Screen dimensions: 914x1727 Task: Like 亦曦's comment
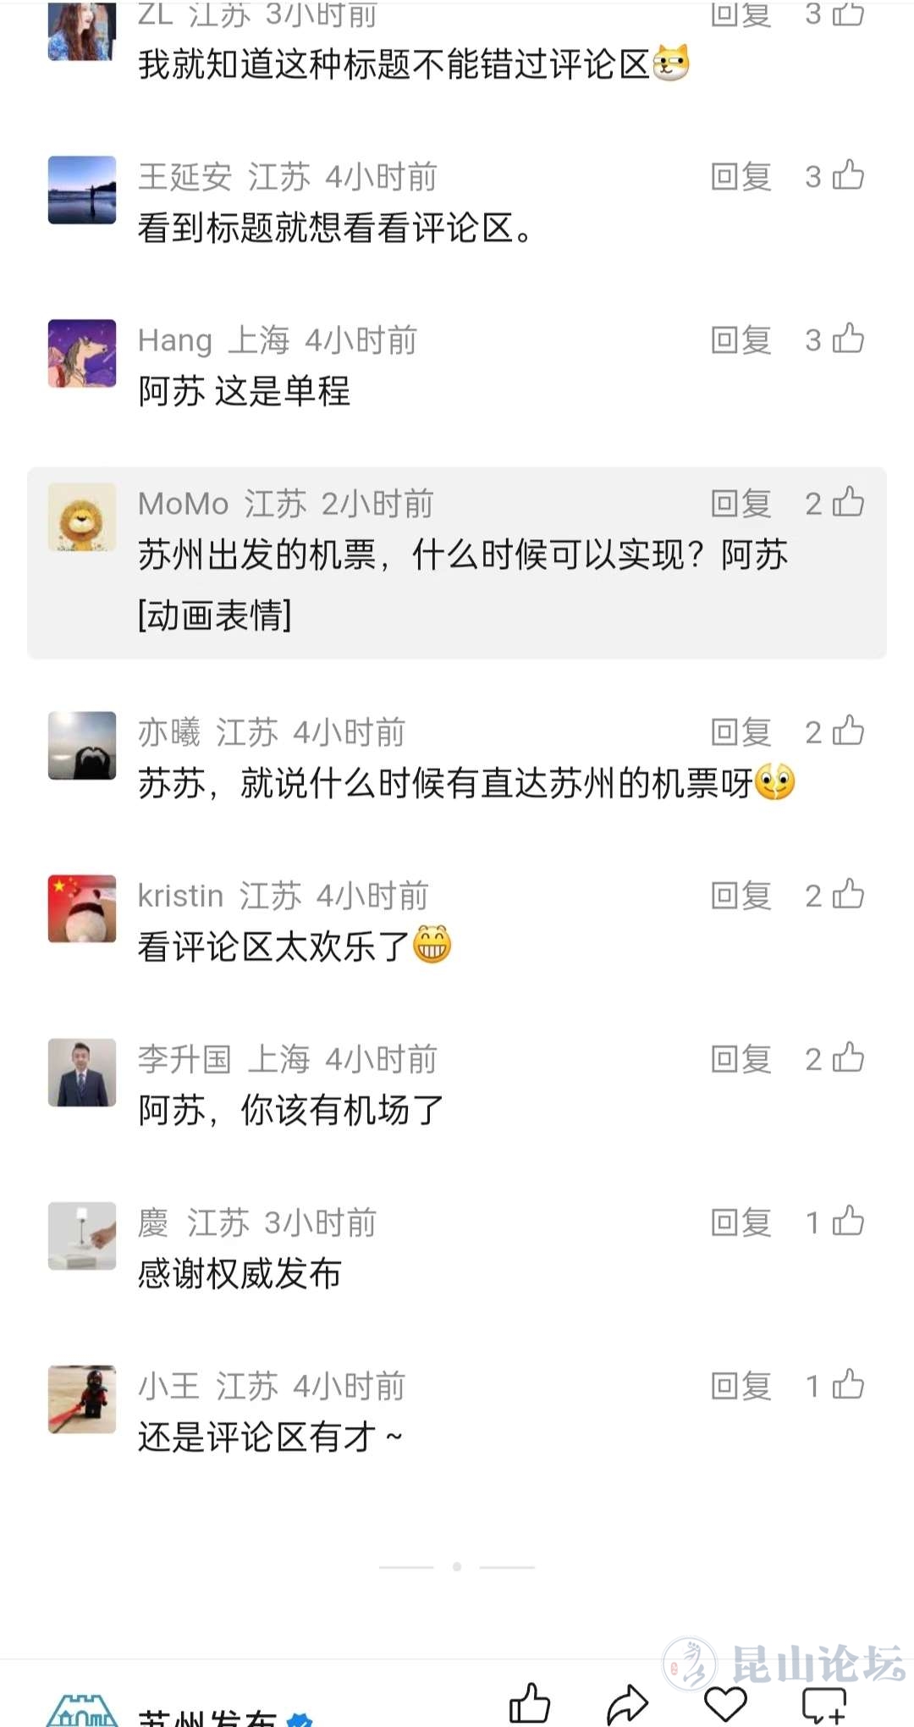coord(848,731)
